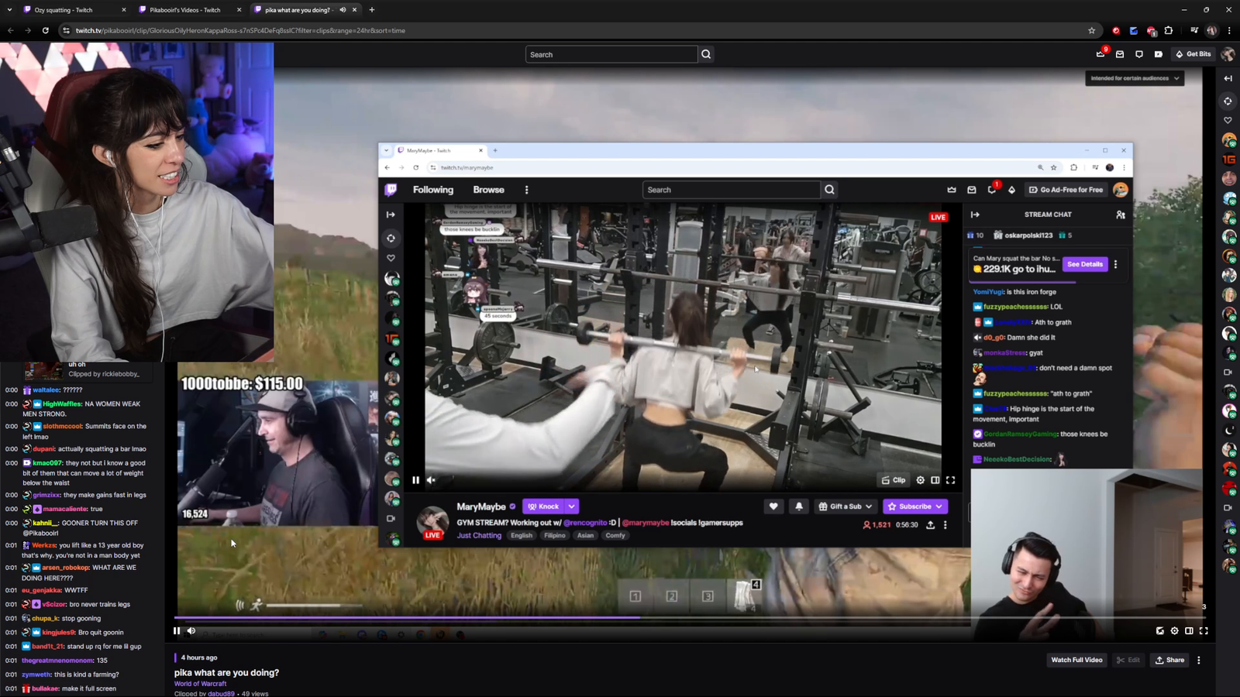1240x697 pixels.
Task: Open the Twitch notifications inbox
Action: (1120, 54)
